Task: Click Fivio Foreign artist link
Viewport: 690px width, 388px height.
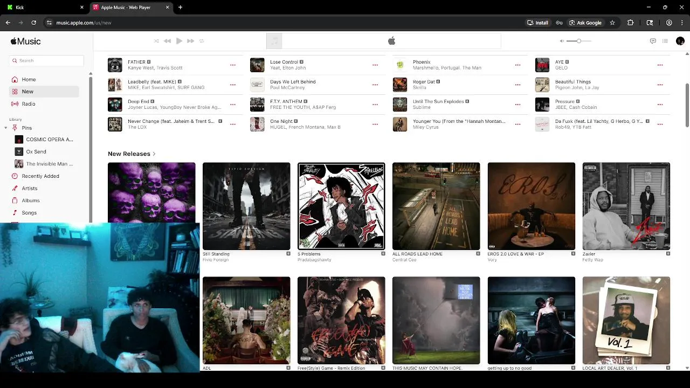Action: click(216, 260)
